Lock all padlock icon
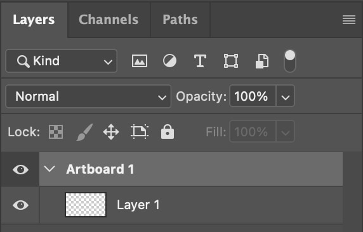Image resolution: width=363 pixels, height=232 pixels. coord(168,132)
